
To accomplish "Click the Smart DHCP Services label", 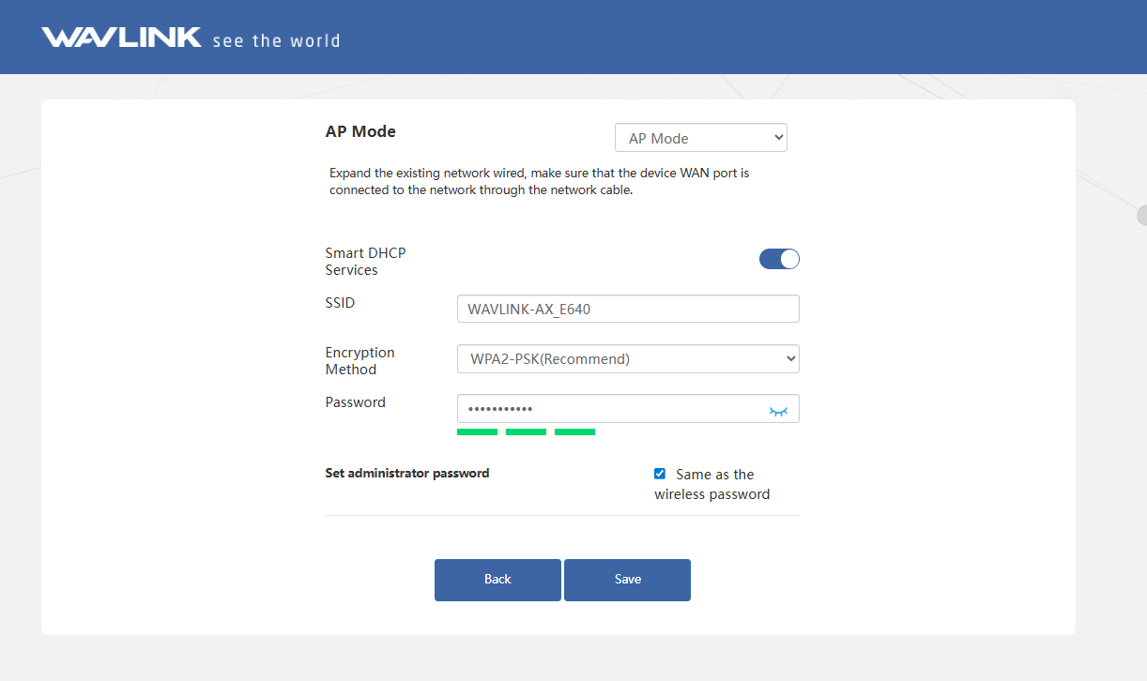I will 365,262.
